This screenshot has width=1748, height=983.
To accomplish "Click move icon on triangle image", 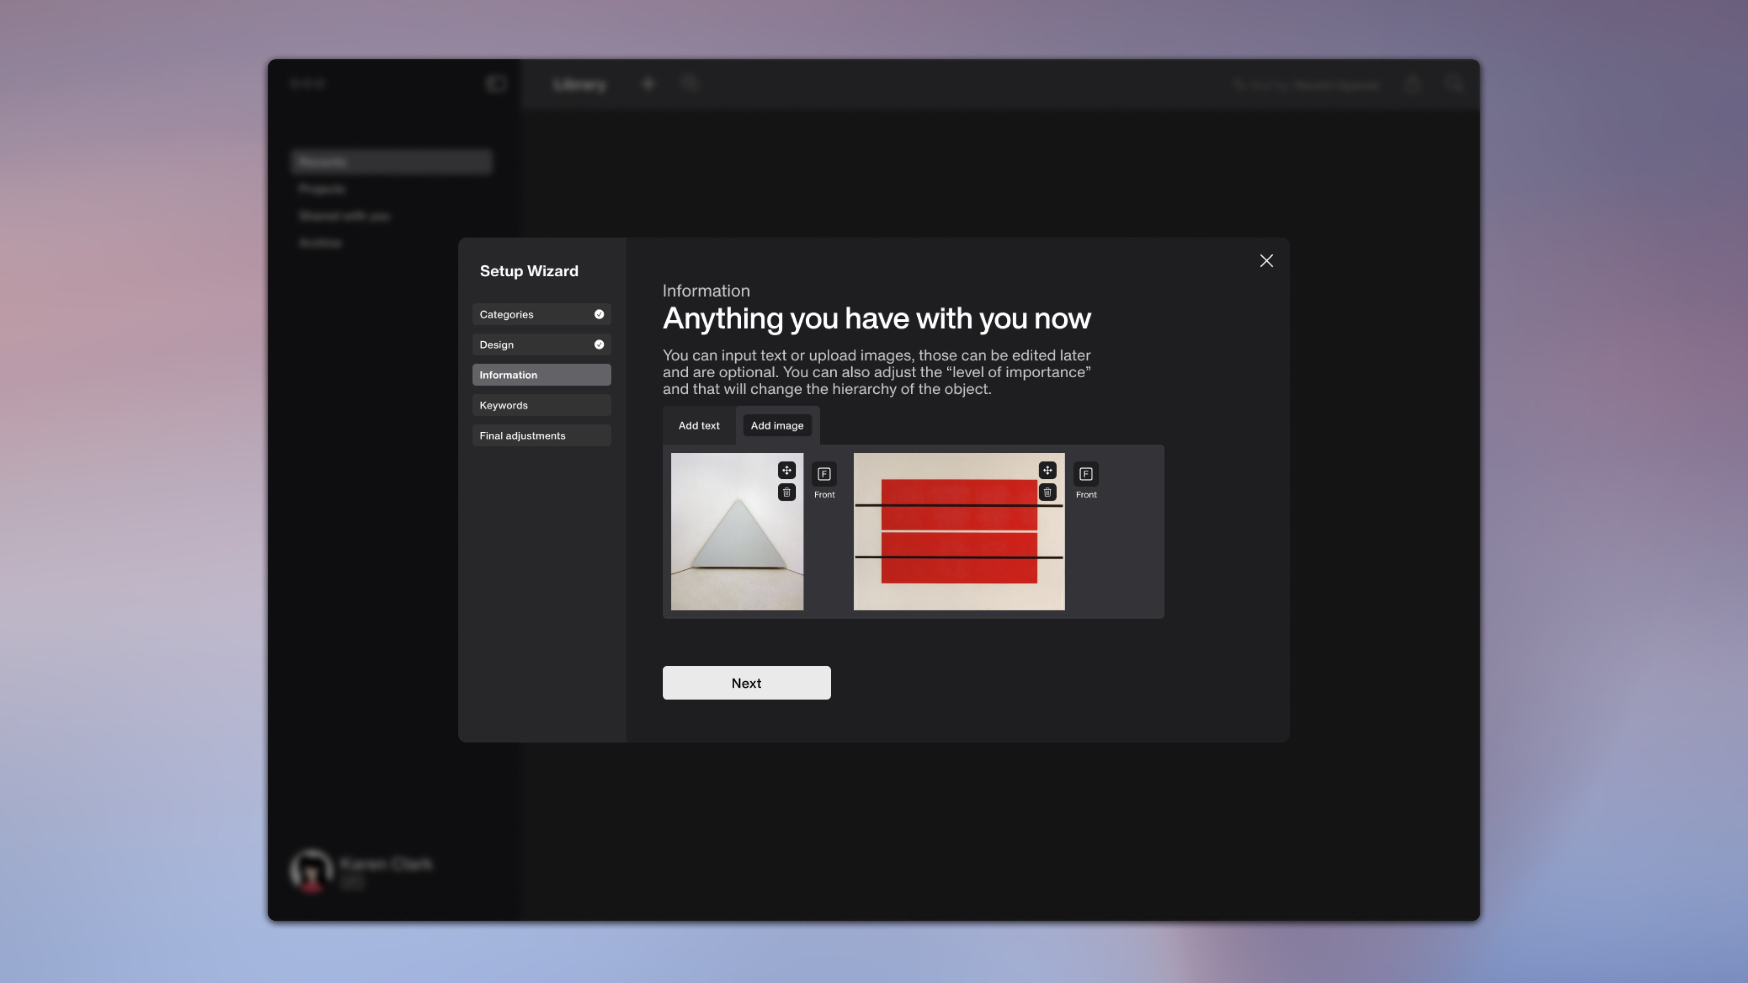I will 787,470.
